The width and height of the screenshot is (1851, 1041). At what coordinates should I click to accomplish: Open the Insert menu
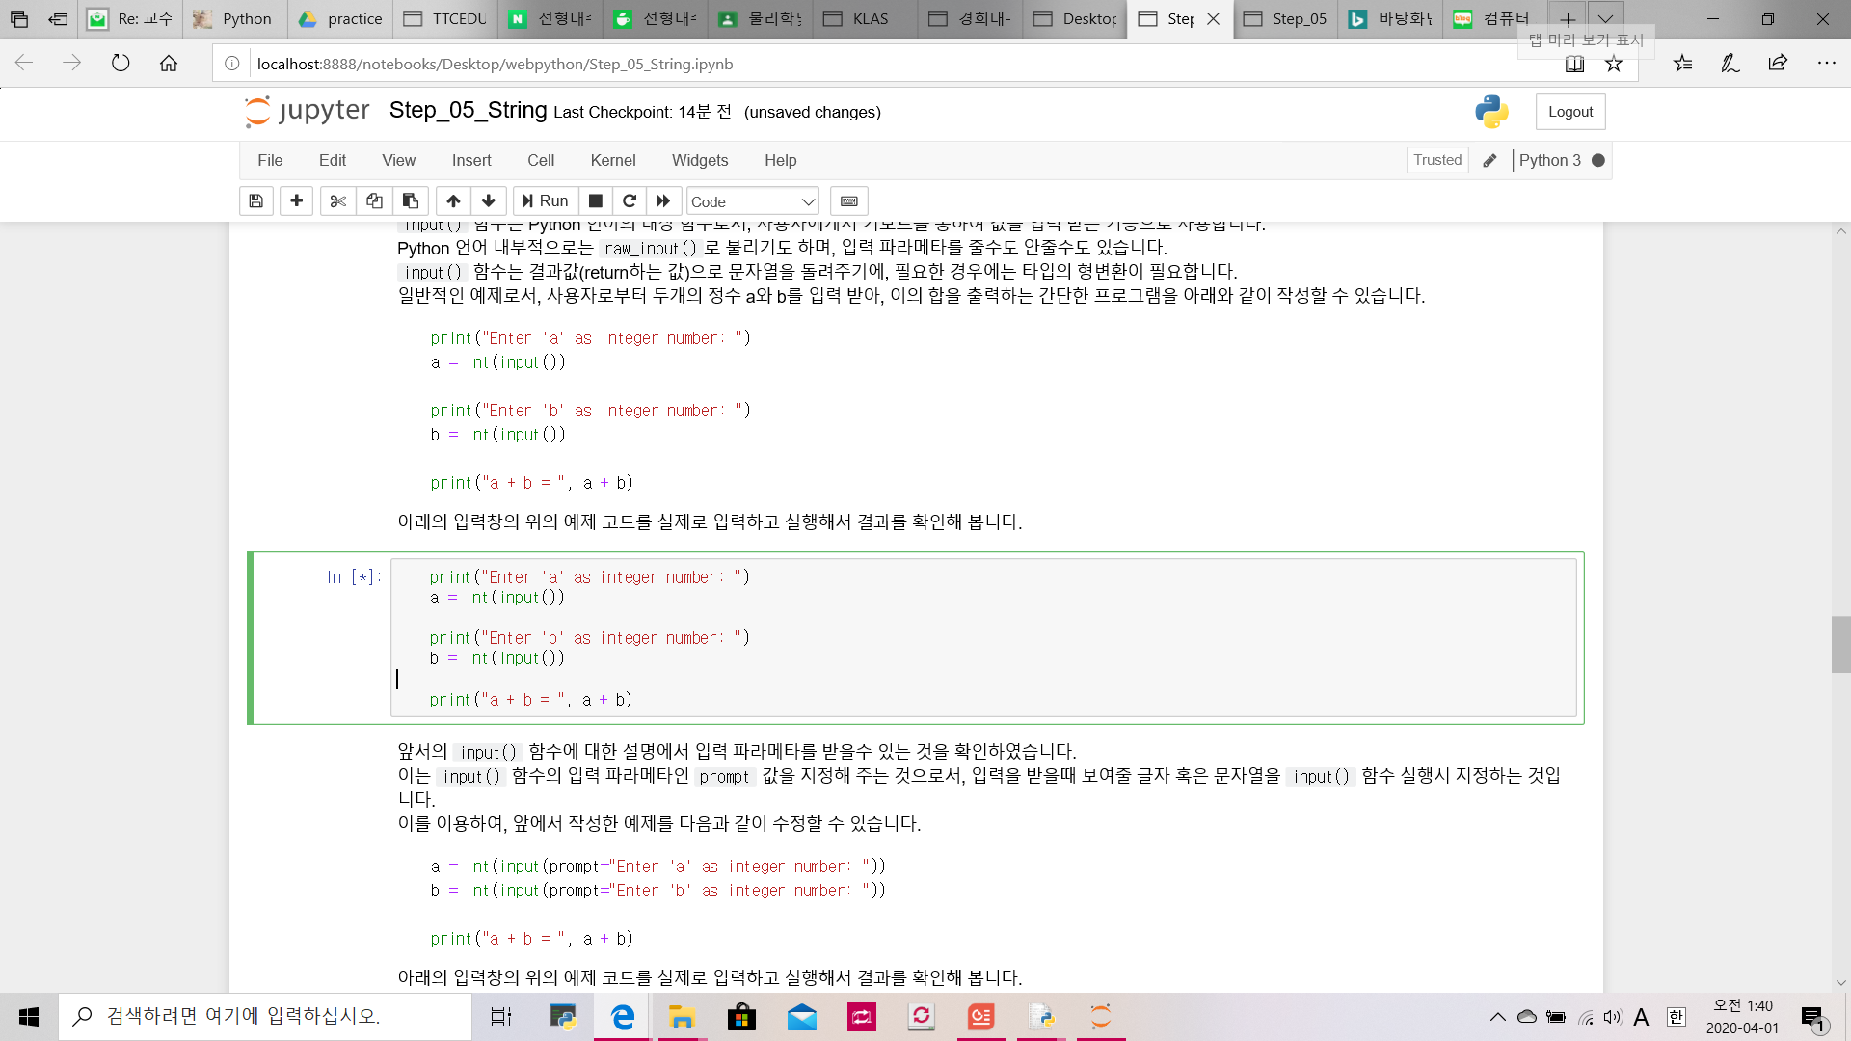point(471,161)
